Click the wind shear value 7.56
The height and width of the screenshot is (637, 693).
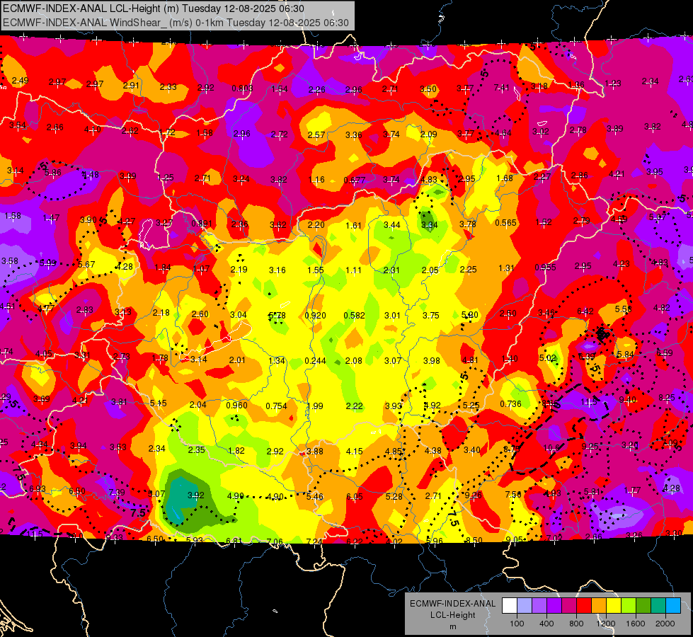tap(513, 494)
